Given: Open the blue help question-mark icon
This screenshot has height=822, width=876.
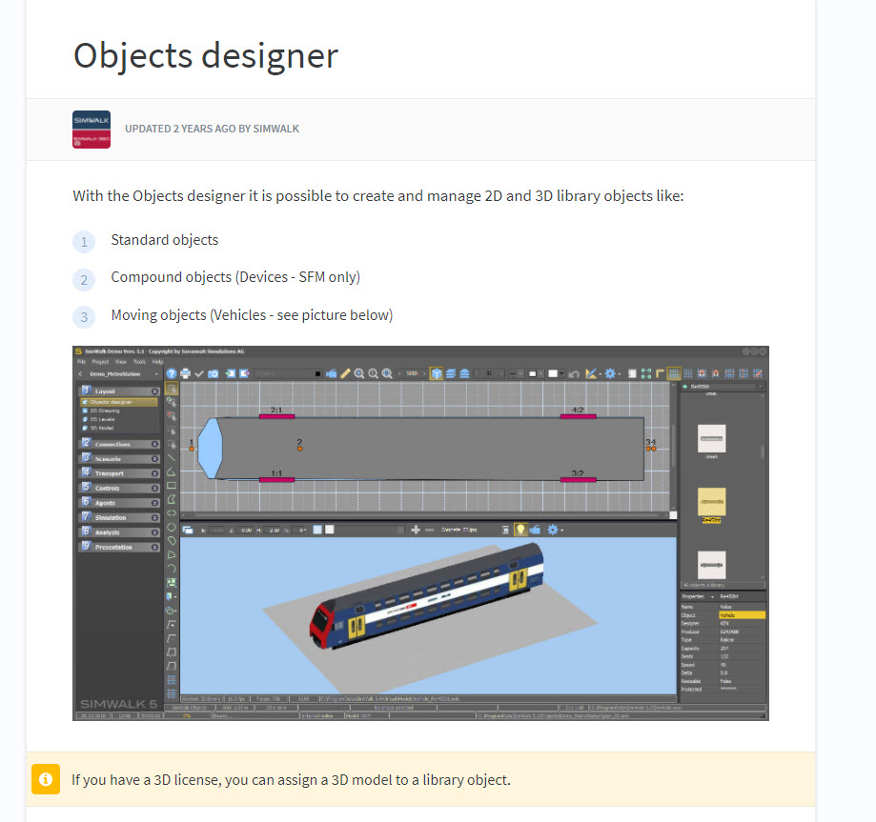Looking at the screenshot, I should tap(172, 373).
